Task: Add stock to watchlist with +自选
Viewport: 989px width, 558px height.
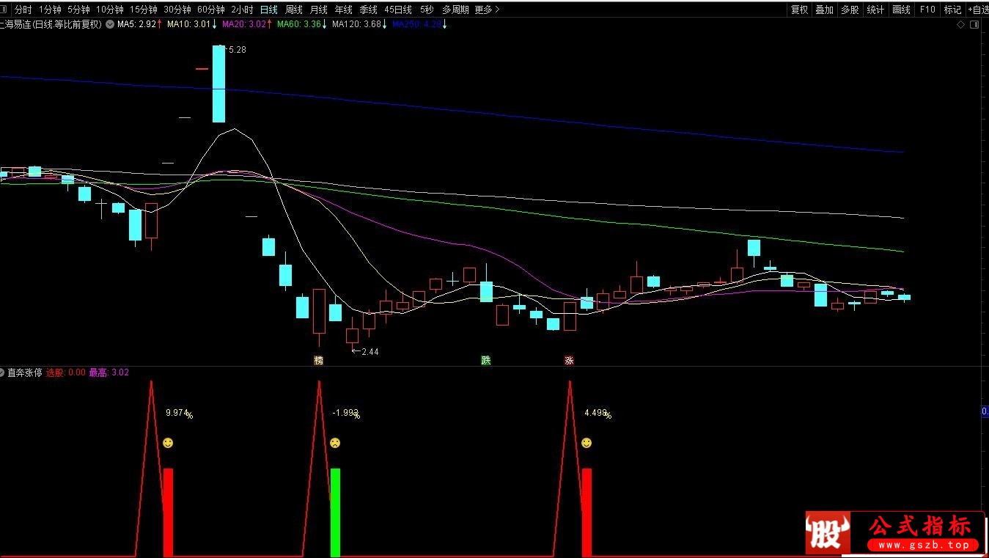Action: coord(978,10)
